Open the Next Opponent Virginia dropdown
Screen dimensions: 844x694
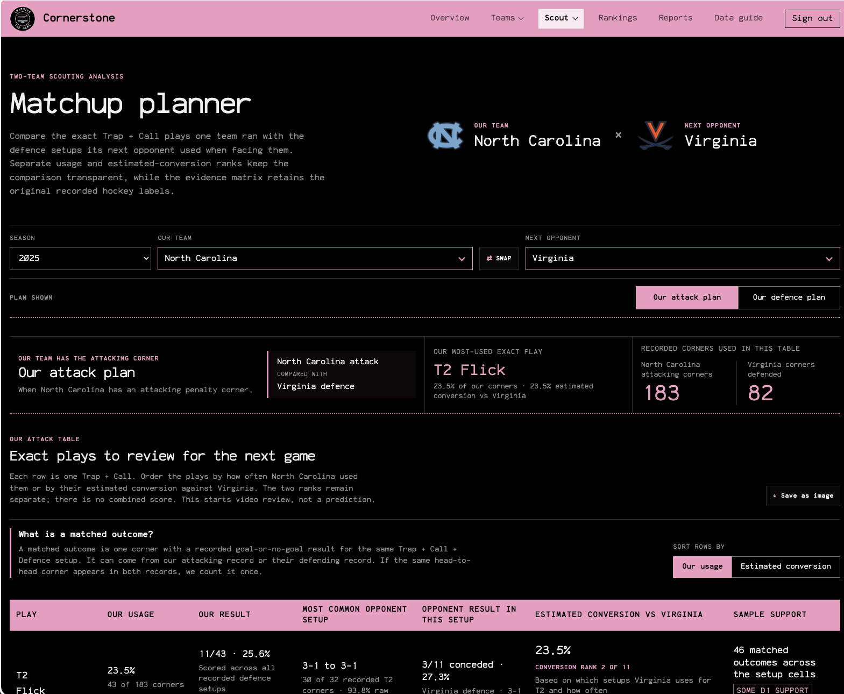click(x=683, y=258)
